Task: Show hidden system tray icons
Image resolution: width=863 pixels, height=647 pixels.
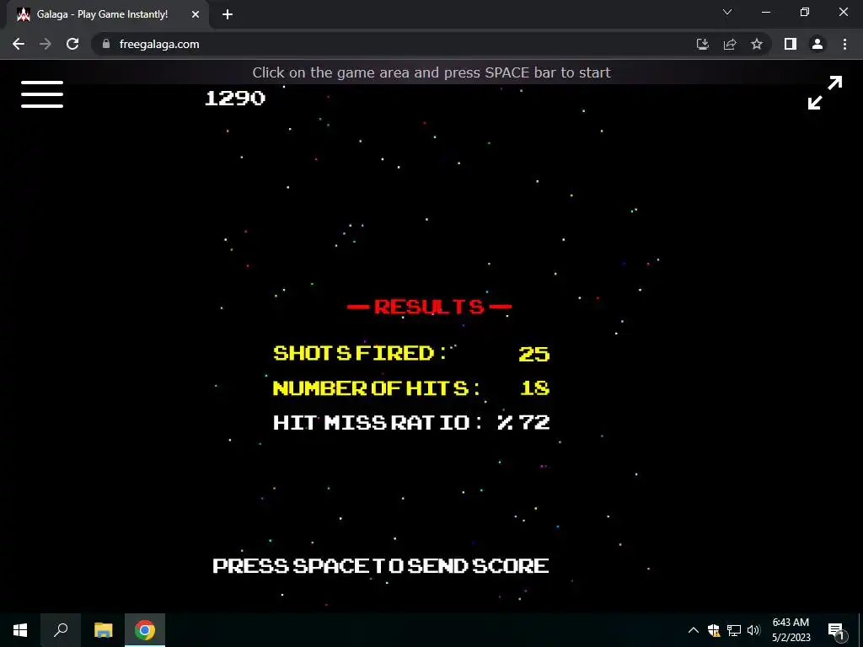Action: coord(694,630)
